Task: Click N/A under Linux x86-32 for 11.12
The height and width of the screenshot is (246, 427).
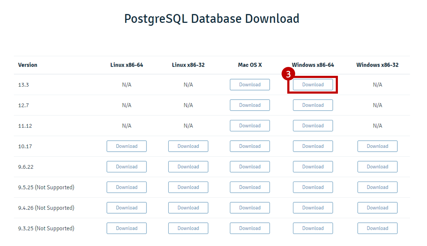Action: tap(188, 126)
